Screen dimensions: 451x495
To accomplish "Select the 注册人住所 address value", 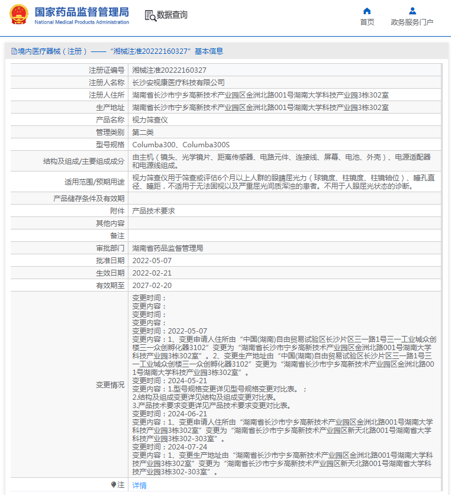I will [x=260, y=95].
